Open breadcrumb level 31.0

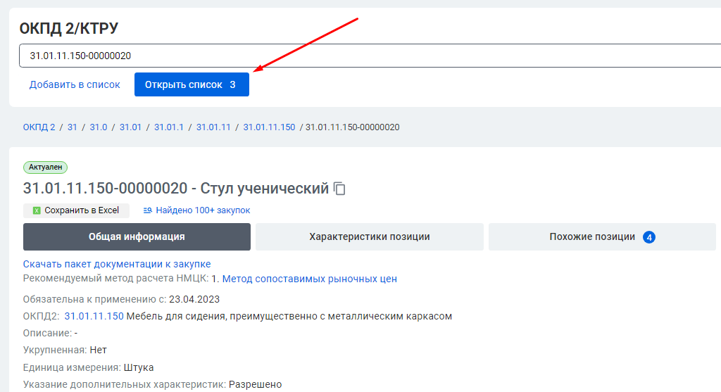point(99,127)
